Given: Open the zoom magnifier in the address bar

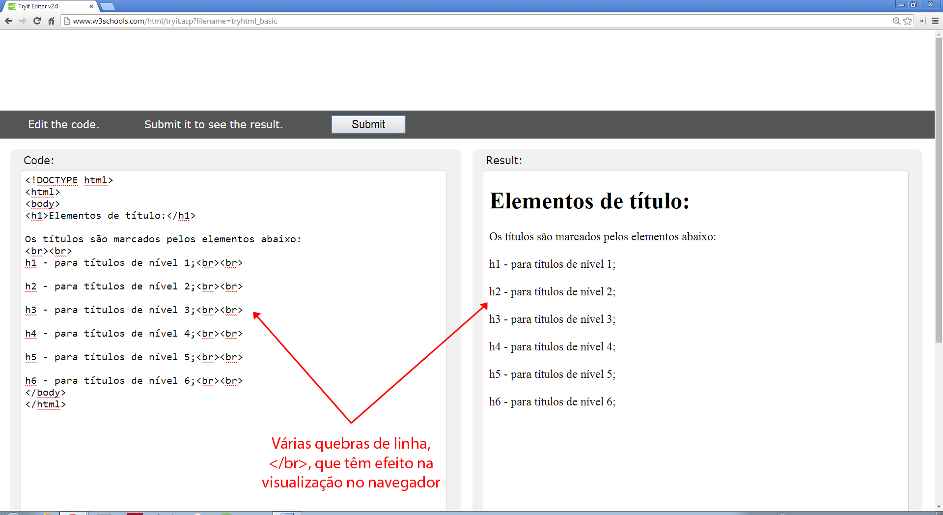Looking at the screenshot, I should 896,21.
